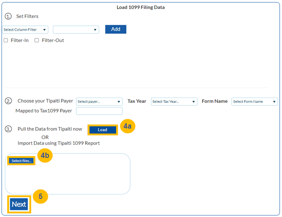Click the Select files button
Viewport: 282px width, 217px height.
tap(22, 161)
